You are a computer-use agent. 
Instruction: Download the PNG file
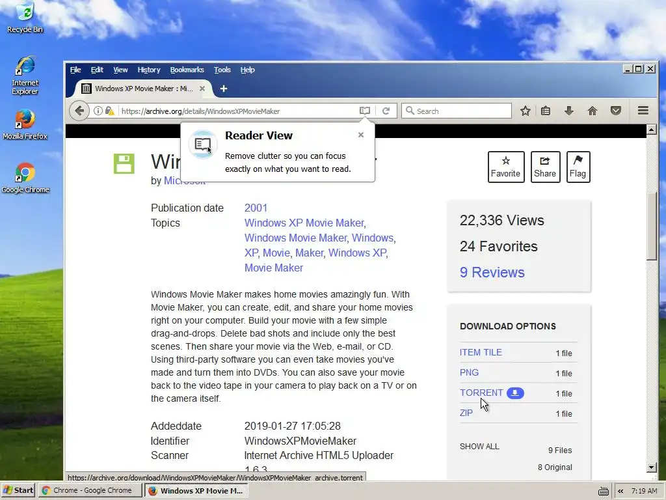[x=469, y=372]
